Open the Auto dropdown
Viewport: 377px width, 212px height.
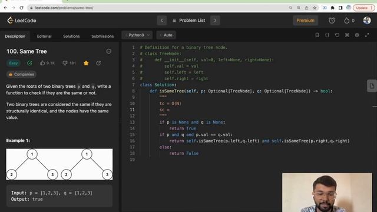point(166,35)
